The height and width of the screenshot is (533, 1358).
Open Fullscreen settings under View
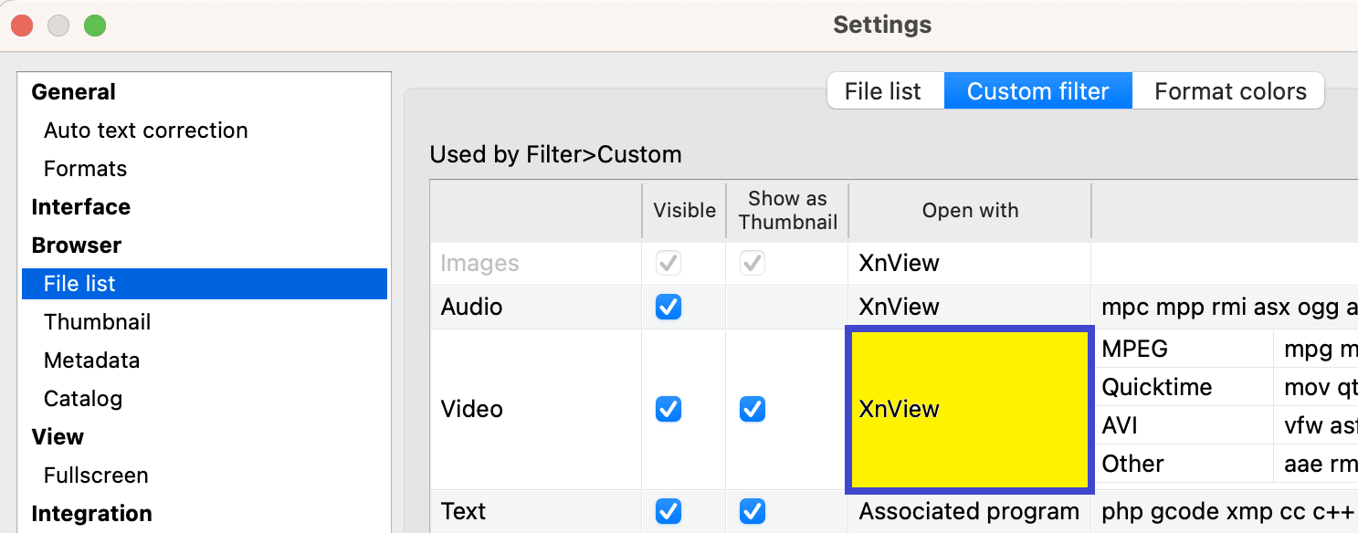[96, 476]
